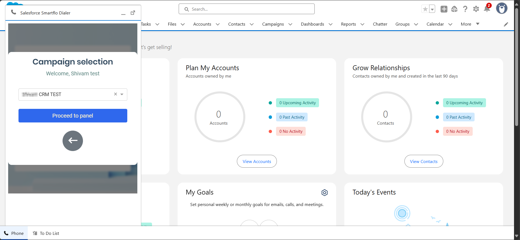Viewport: 520px width, 240px height.
Task: Expand the Calendar tab dropdown chevron
Action: click(x=450, y=24)
